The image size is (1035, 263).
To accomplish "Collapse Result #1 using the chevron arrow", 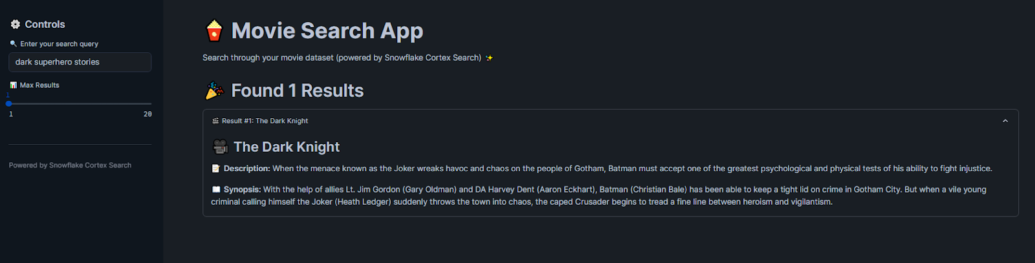I will click(1005, 121).
